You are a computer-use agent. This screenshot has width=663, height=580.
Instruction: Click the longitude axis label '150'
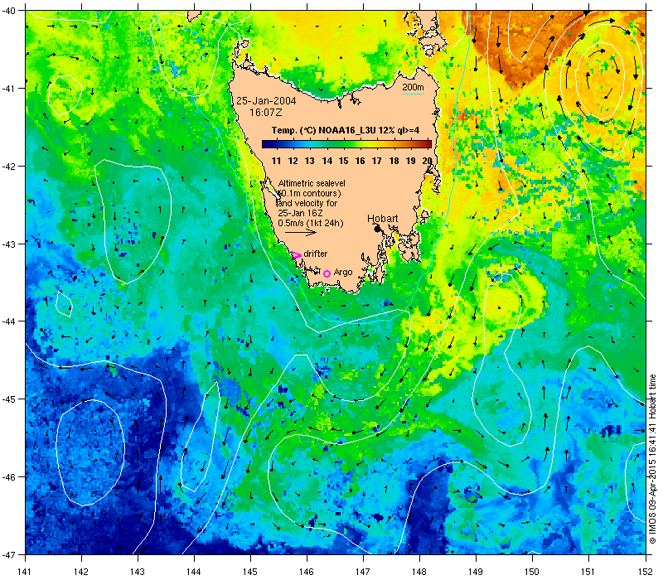click(532, 572)
